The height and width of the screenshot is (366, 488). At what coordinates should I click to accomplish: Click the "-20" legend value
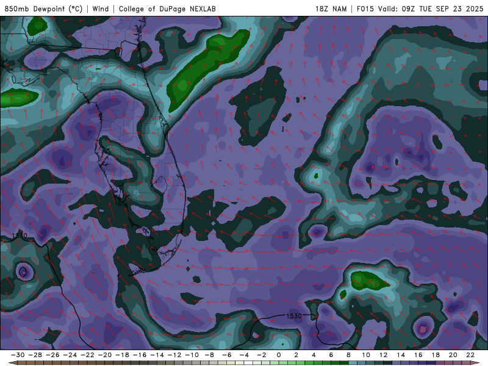pos(105,355)
